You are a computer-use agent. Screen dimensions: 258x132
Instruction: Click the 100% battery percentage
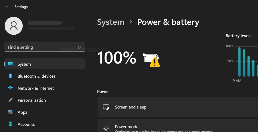117,58
